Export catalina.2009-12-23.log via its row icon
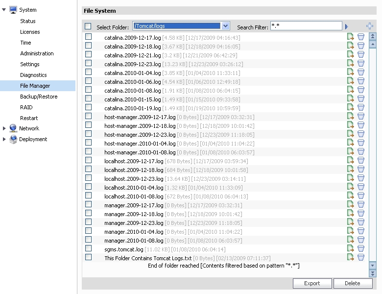Screen dimensions: 382x294 click(350, 63)
